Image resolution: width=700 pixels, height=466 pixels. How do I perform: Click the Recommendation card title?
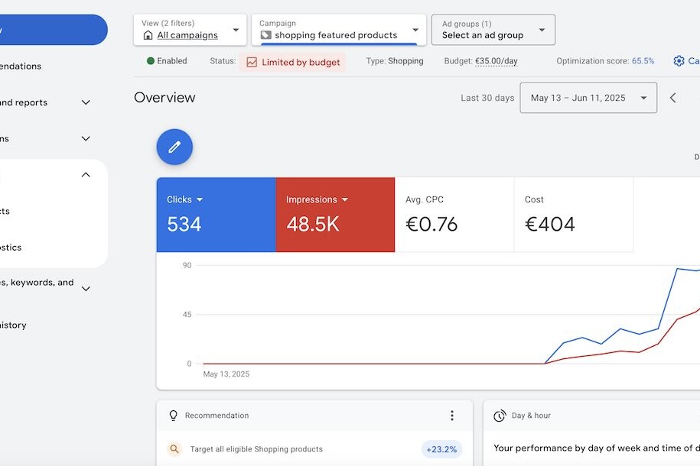point(217,415)
